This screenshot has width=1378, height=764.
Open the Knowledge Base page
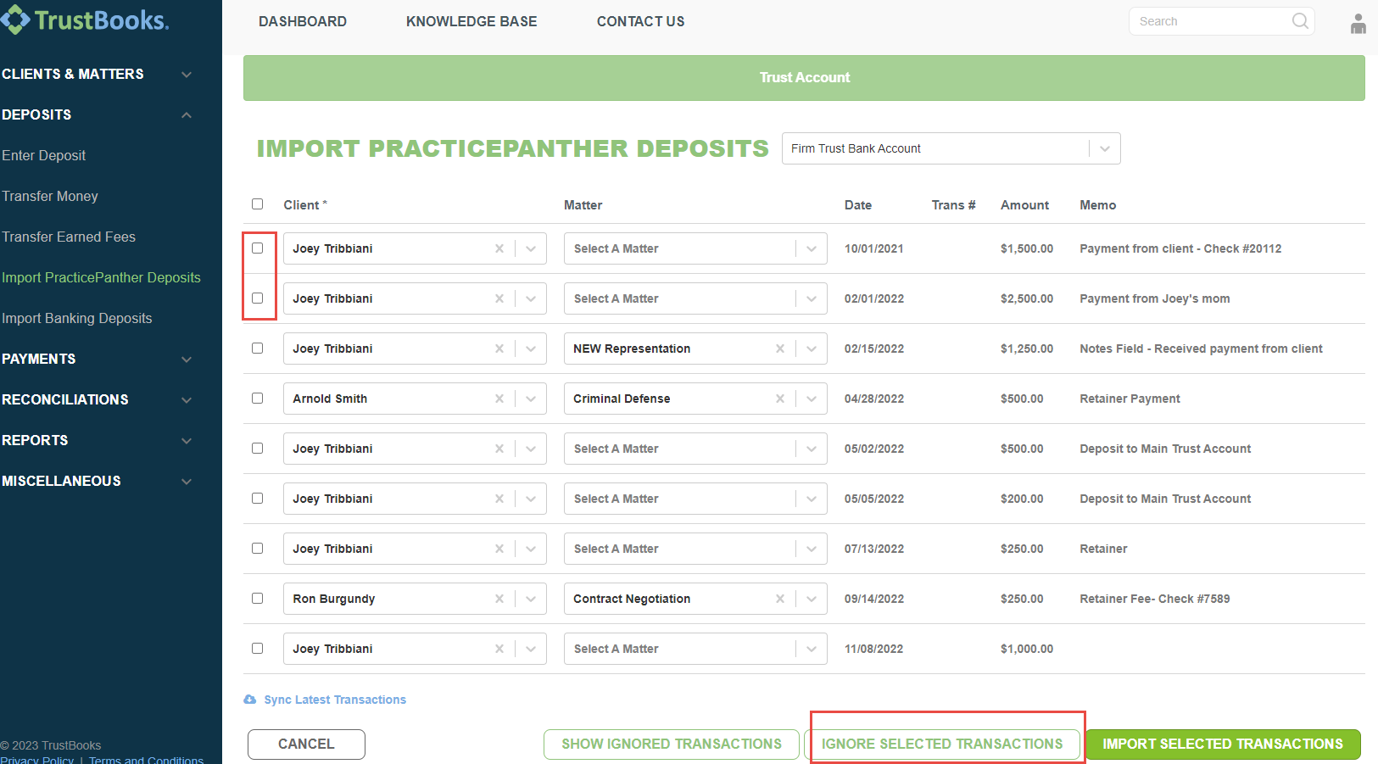pos(471,21)
